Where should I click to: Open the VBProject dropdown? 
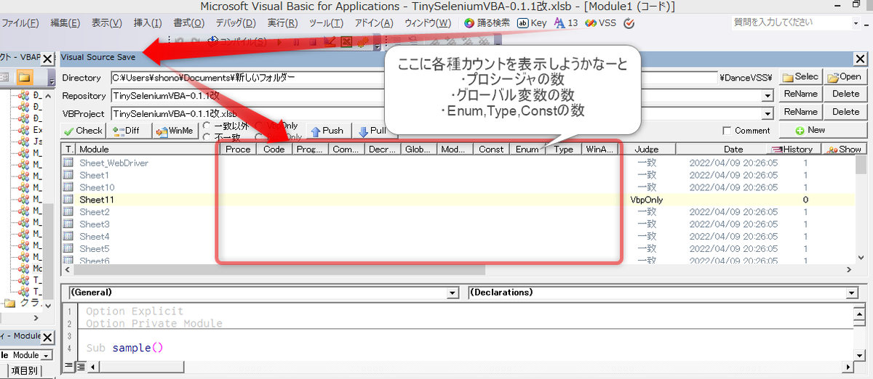[768, 113]
